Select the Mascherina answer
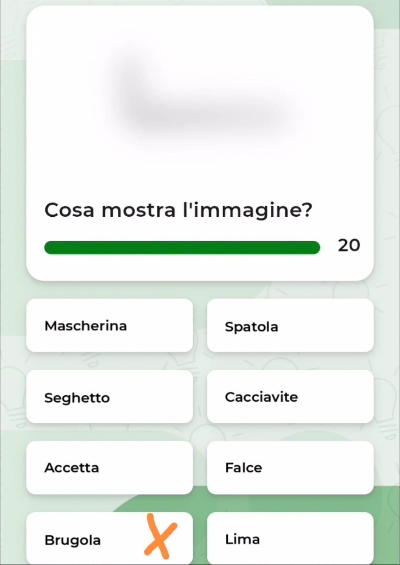 [110, 325]
